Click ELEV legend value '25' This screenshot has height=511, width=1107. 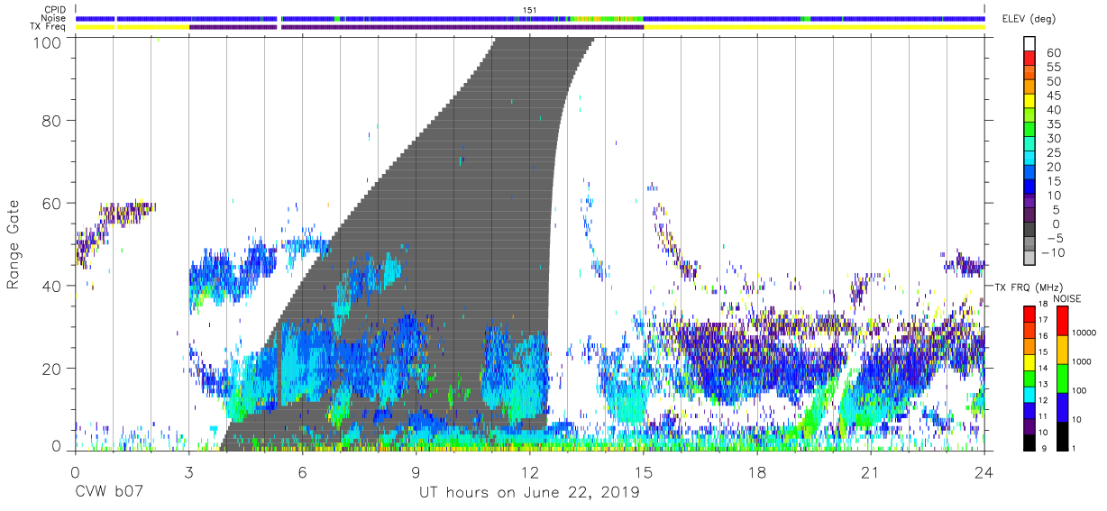pos(1054,153)
